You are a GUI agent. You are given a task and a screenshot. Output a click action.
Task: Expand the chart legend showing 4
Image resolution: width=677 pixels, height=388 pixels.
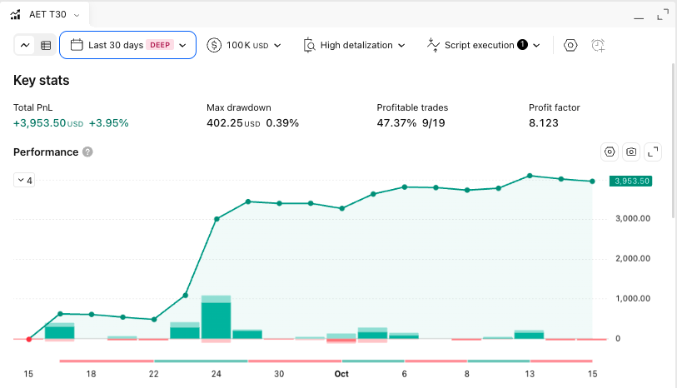click(x=24, y=181)
